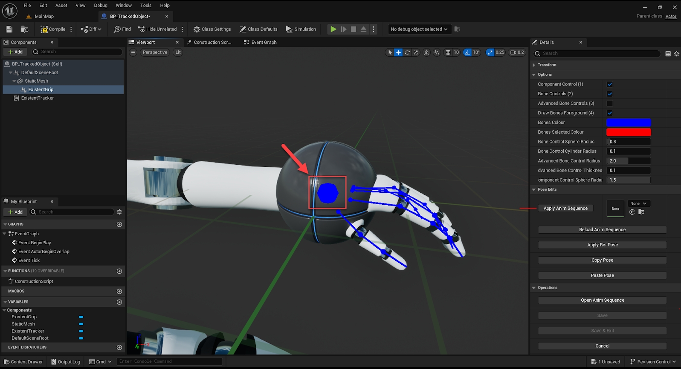This screenshot has height=369, width=681.
Task: Click the Apply Ref Pose button
Action: [x=602, y=245]
